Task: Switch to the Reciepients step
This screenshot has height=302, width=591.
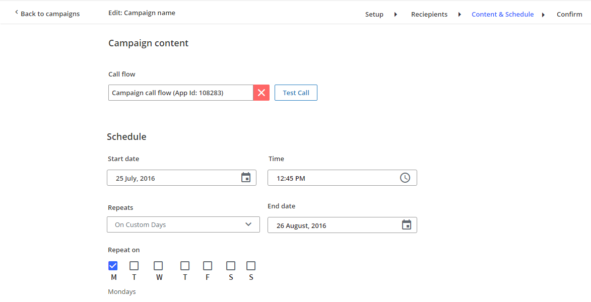Action: click(x=429, y=15)
